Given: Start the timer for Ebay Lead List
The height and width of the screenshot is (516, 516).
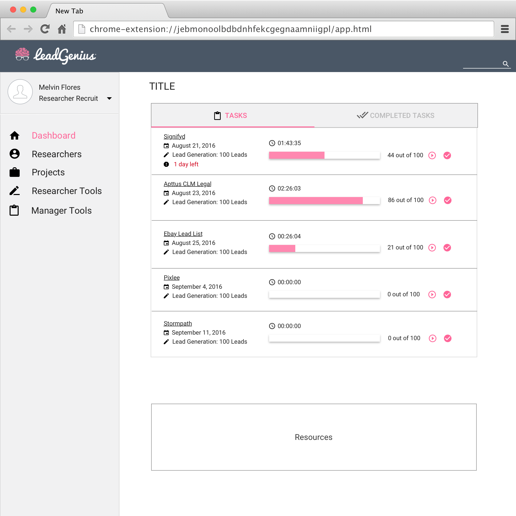Looking at the screenshot, I should pyautogui.click(x=432, y=248).
